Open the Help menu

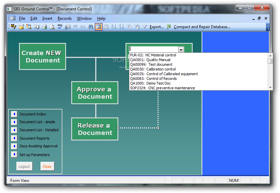(x=101, y=18)
